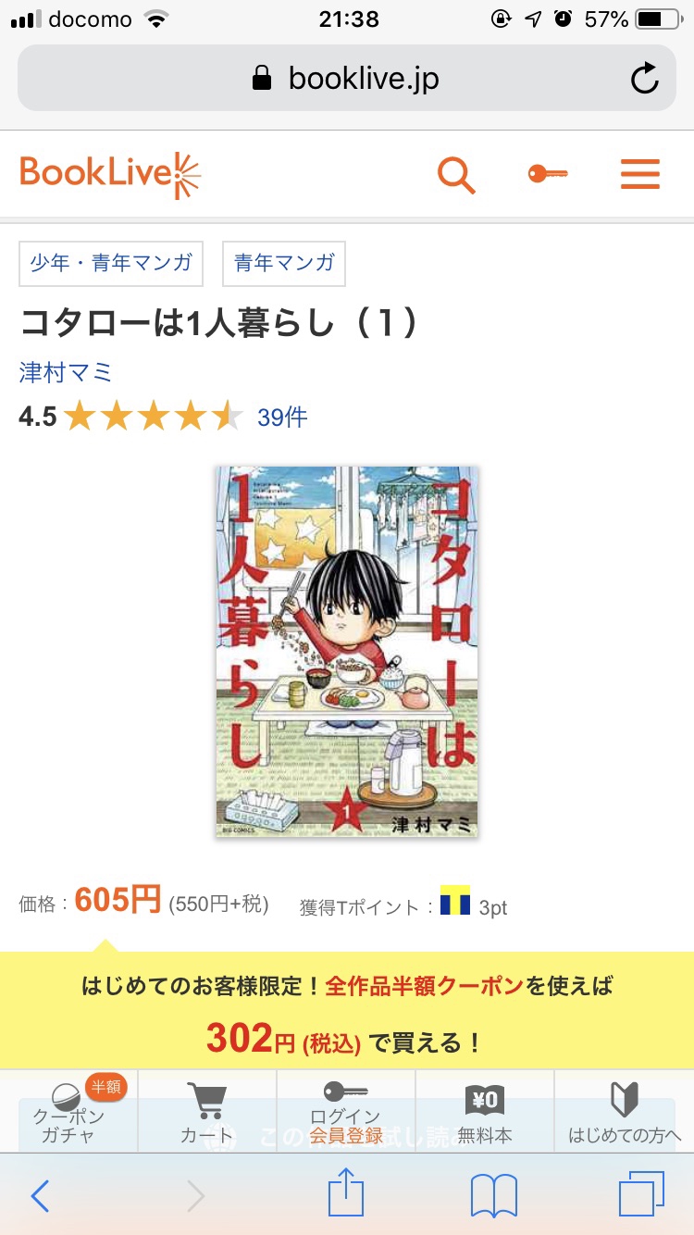Image resolution: width=694 pixels, height=1235 pixels.
Task: Open 無料本 free books tab
Action: 485,1112
